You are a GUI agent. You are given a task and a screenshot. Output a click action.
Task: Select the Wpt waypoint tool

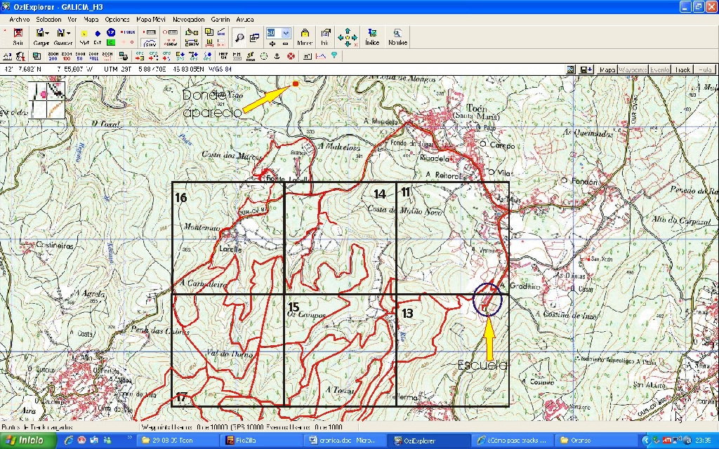click(x=84, y=36)
